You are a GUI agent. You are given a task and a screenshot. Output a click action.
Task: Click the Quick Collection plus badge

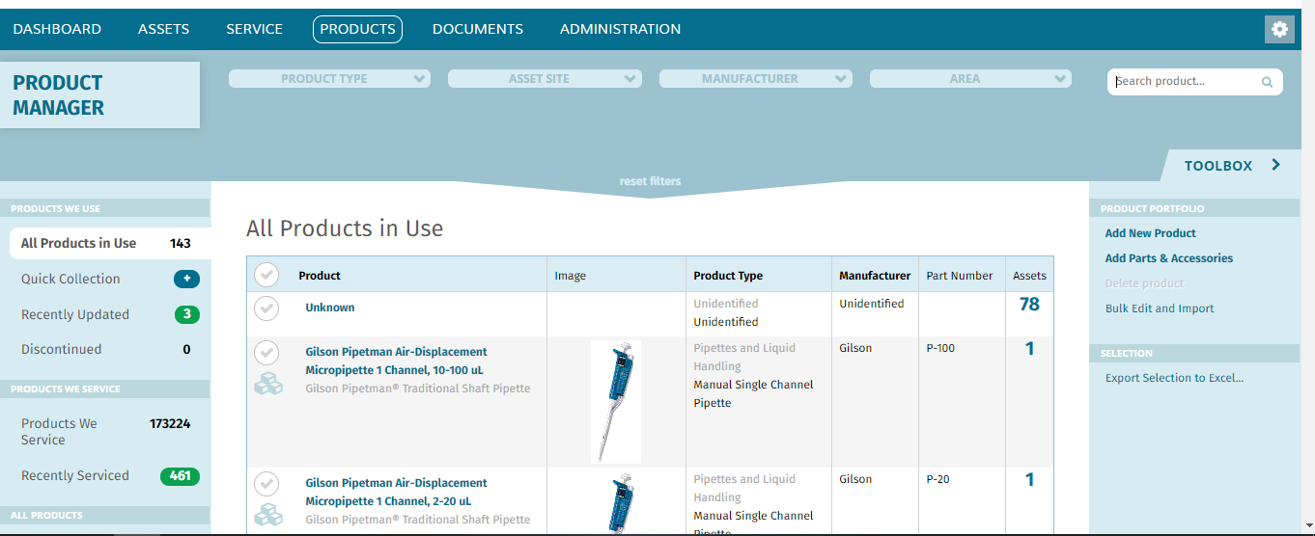coord(186,279)
